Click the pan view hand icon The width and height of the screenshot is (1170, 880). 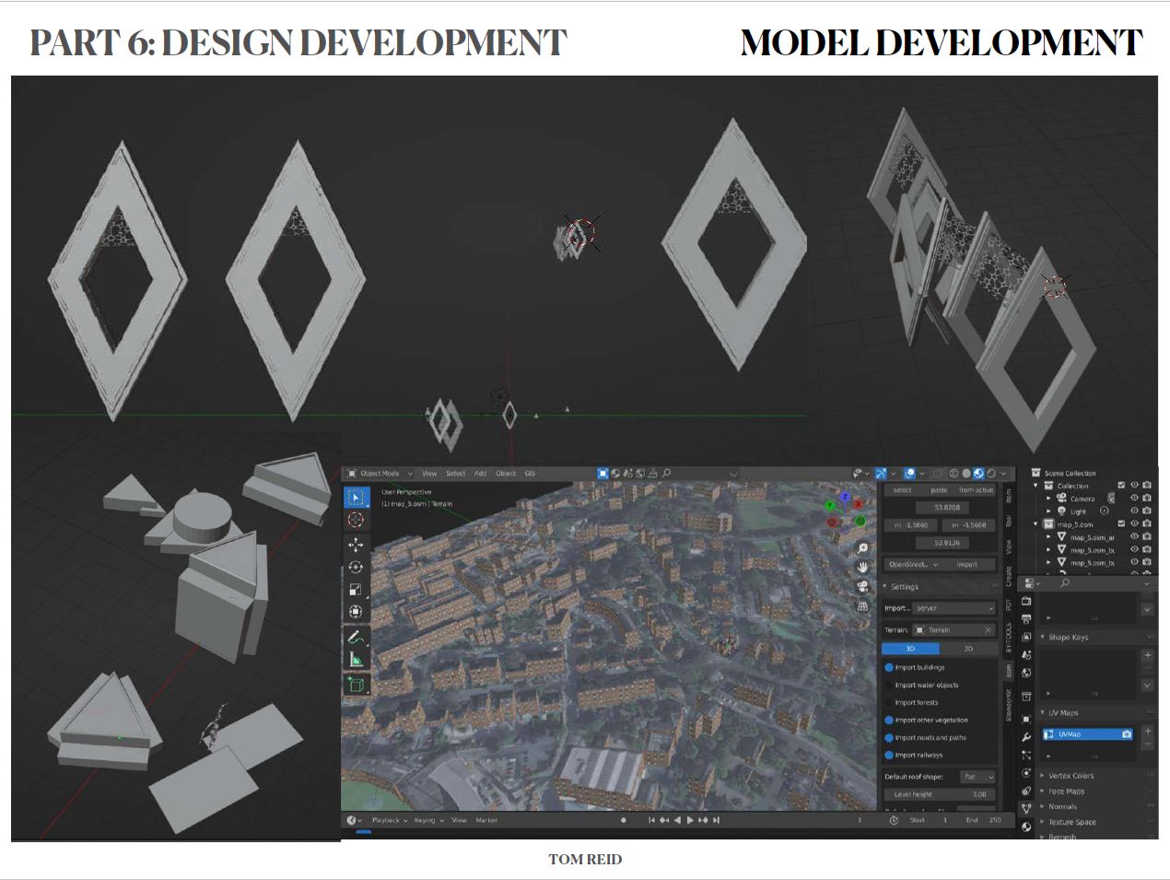pyautogui.click(x=862, y=568)
